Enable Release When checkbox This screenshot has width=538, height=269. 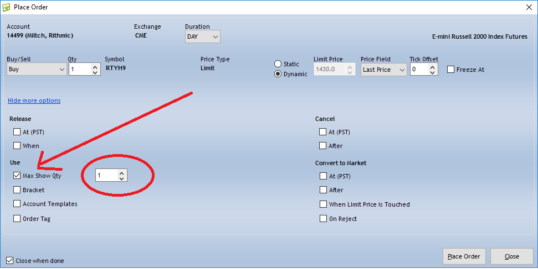(17, 146)
